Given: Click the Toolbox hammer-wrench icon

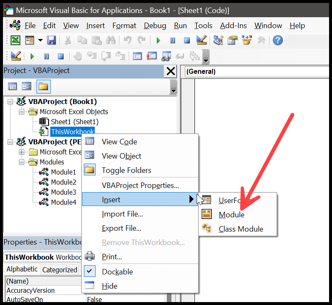Looking at the screenshot, I should tap(261, 40).
